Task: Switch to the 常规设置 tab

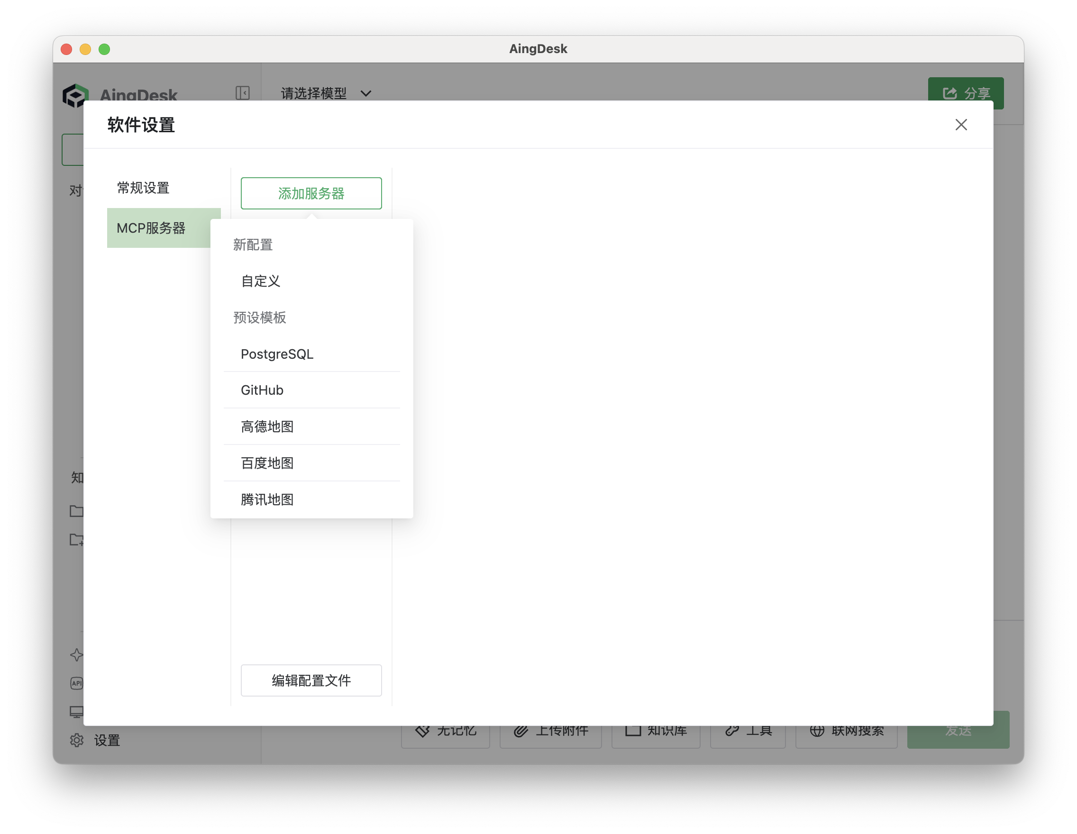Action: point(143,188)
